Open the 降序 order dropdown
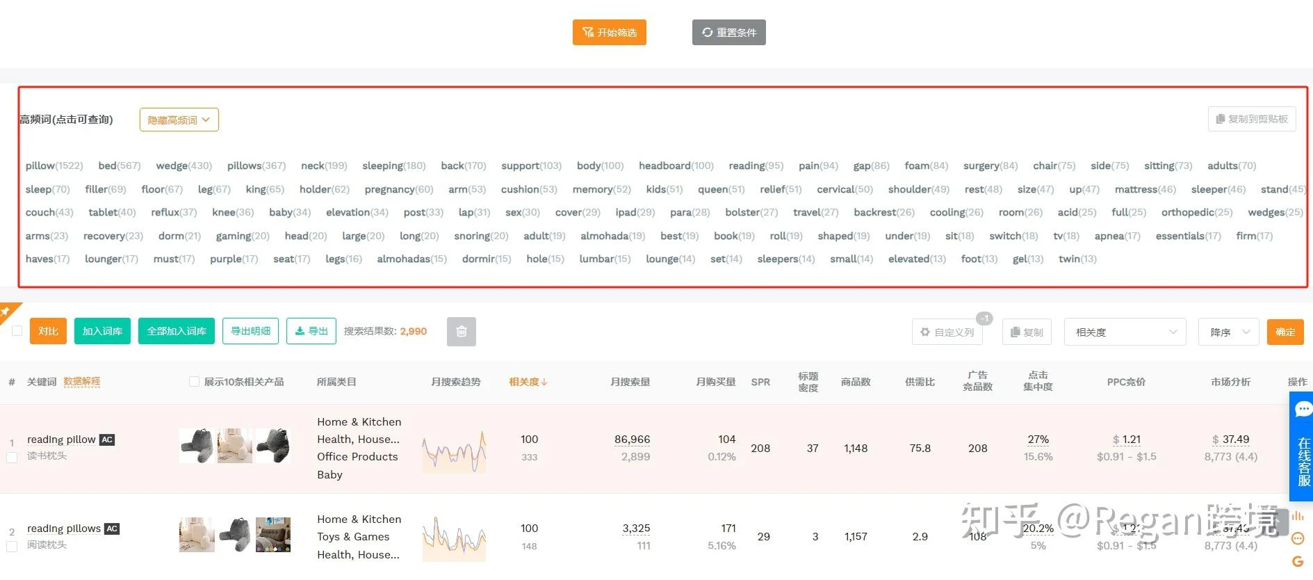The width and height of the screenshot is (1313, 580). (1228, 332)
